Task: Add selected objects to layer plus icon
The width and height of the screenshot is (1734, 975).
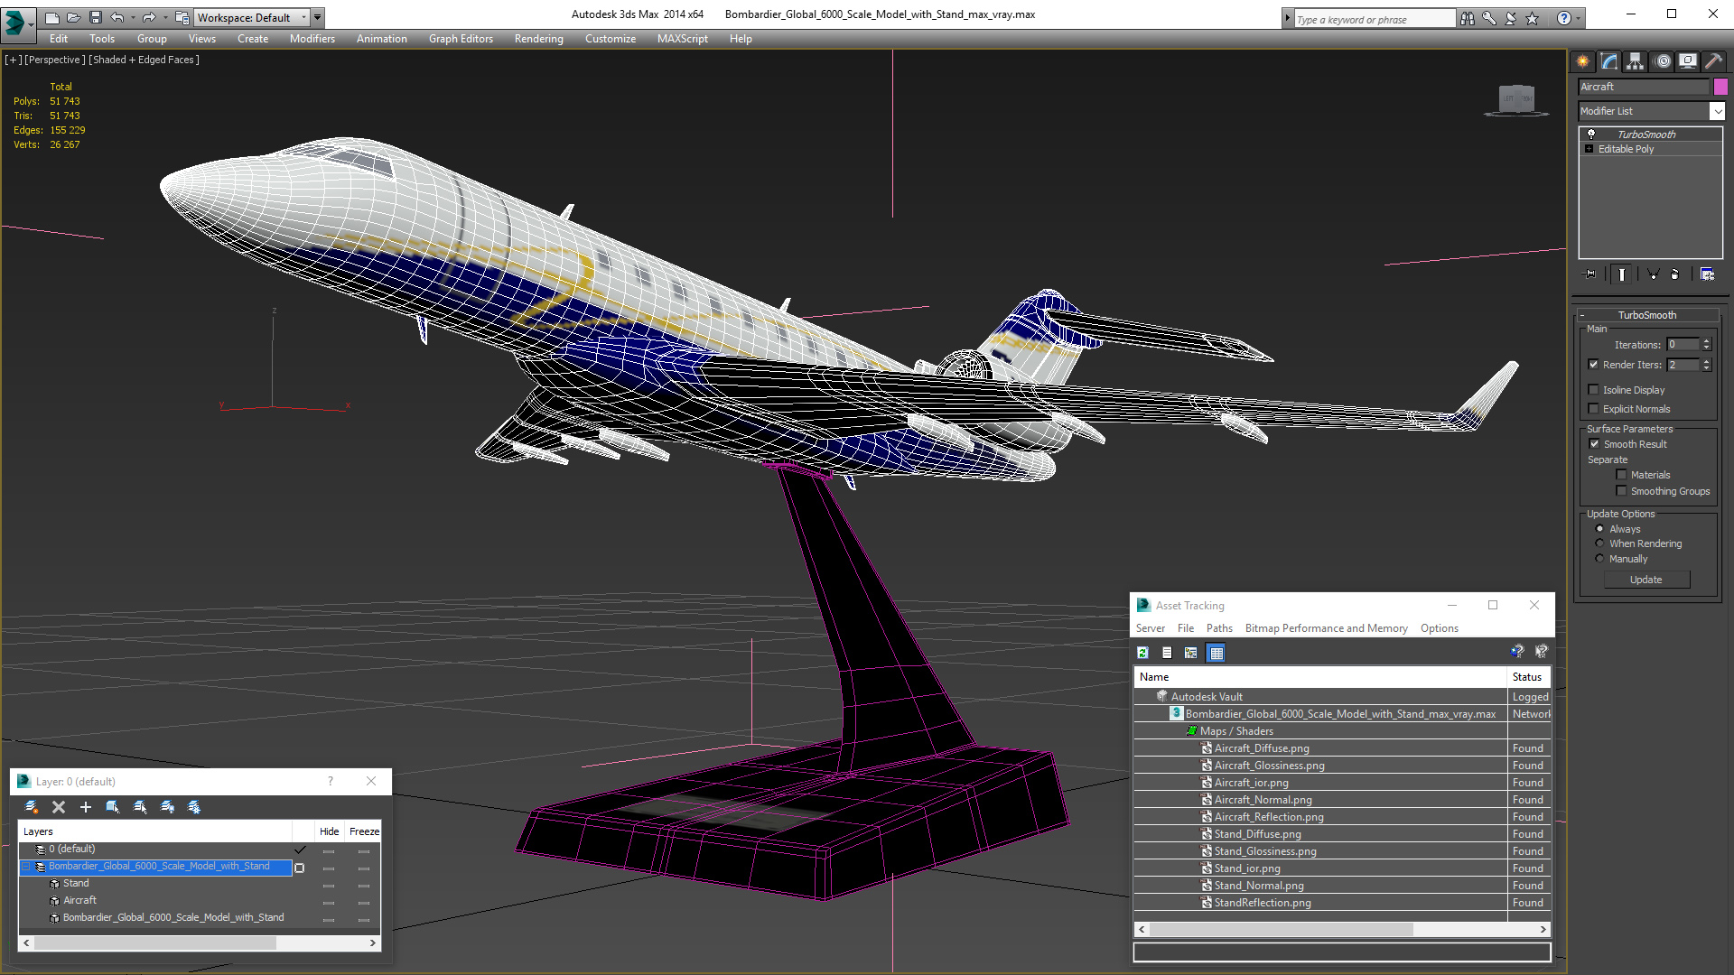Action: 86,807
